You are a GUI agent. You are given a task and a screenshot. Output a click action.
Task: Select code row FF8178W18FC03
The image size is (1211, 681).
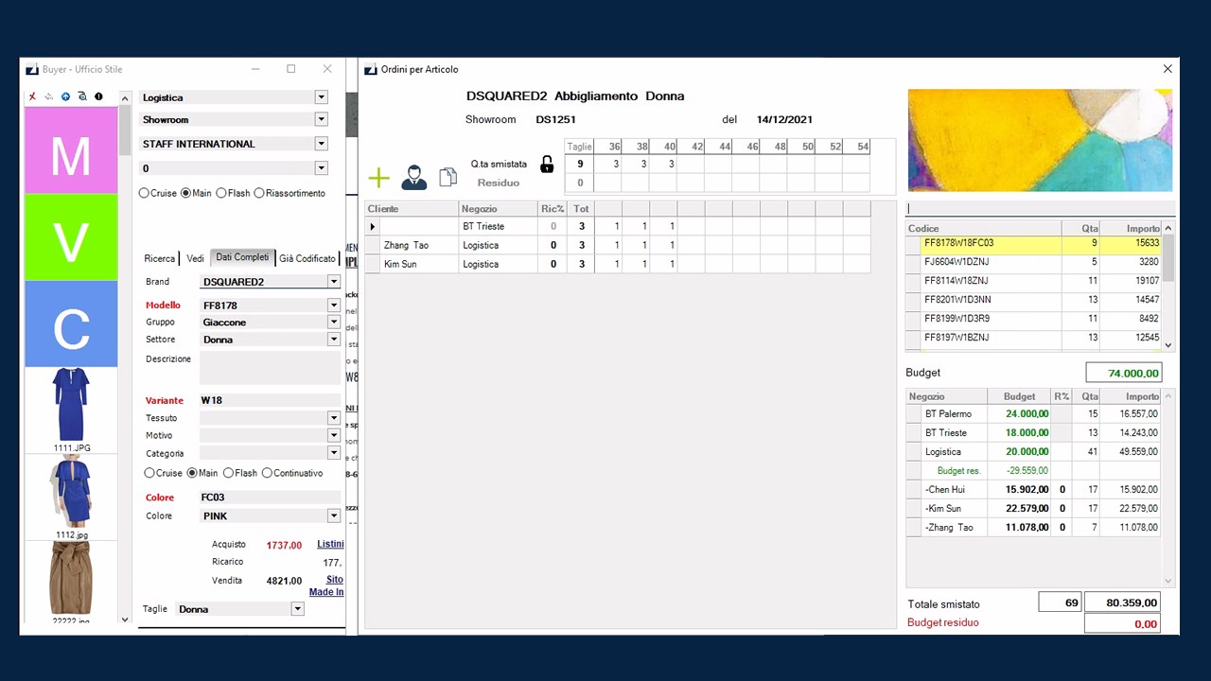pos(1033,243)
